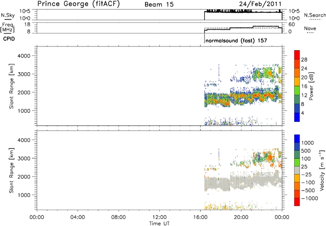Viewport: 326px width, 226px height.
Task: Click the "Beam 15" label
Action: [x=159, y=4]
